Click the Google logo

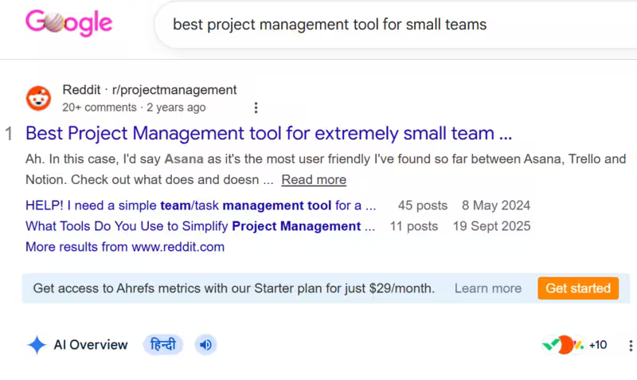[x=68, y=23]
